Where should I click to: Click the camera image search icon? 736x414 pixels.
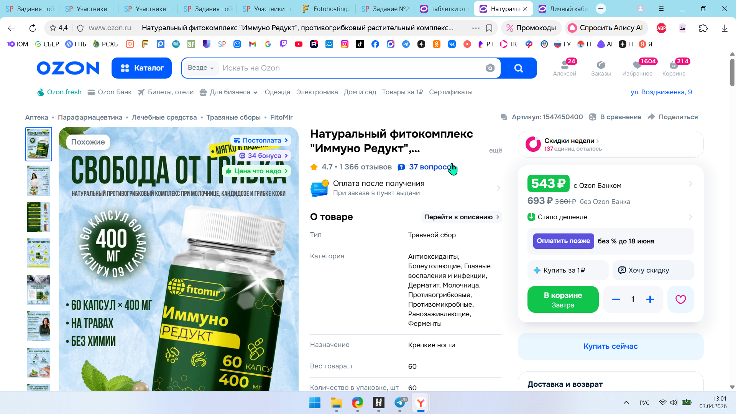(x=490, y=68)
